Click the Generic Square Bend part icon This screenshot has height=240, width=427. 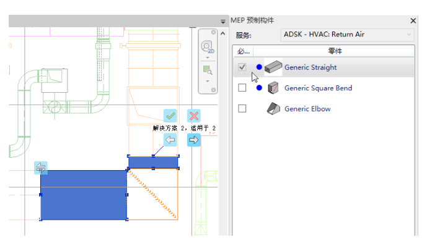[x=273, y=88]
